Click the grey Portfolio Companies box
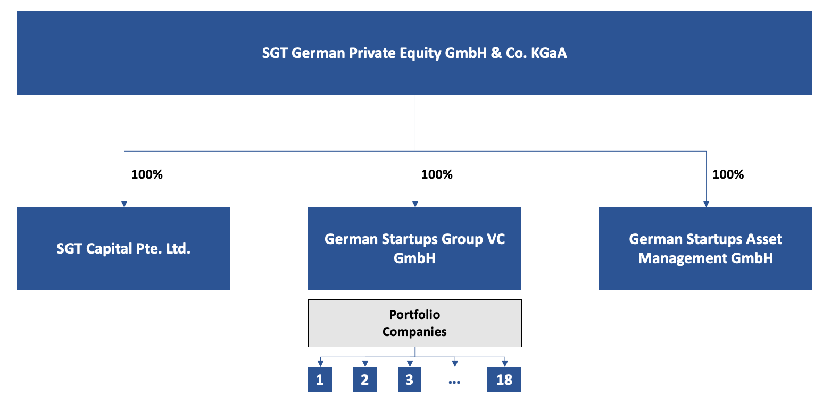Viewport: 831px width, 403px height. [414, 323]
